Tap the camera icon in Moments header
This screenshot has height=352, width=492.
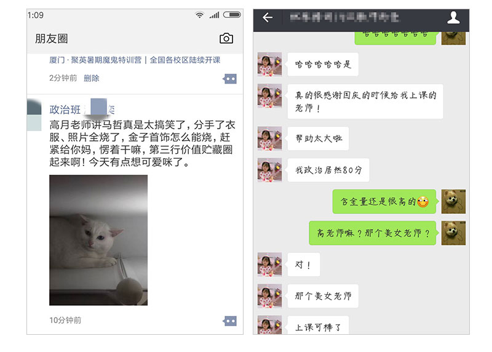coord(226,38)
